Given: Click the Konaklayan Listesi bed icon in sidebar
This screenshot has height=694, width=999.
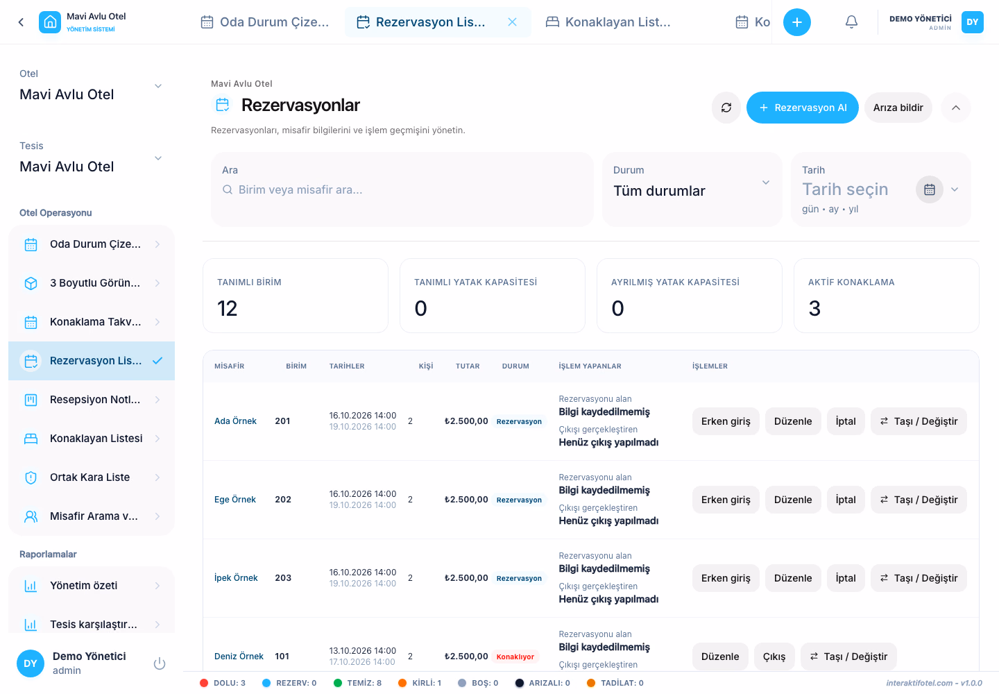Looking at the screenshot, I should tap(31, 439).
